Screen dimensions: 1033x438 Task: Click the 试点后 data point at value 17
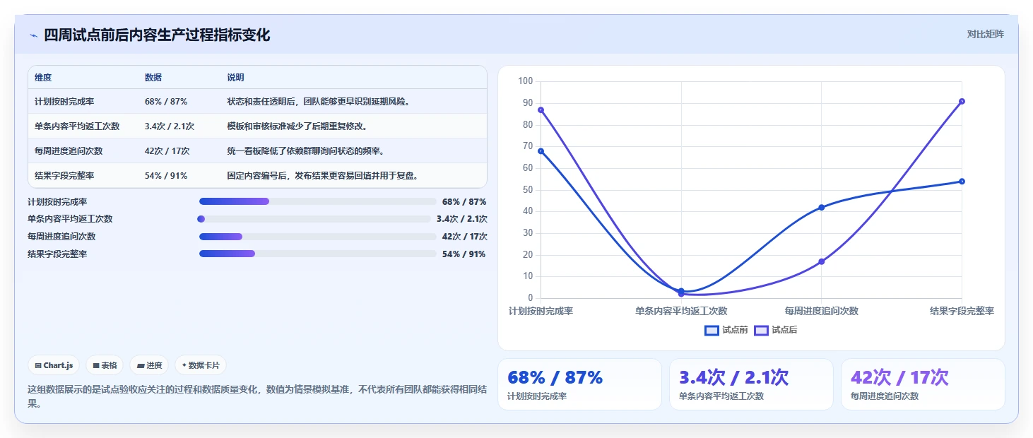click(822, 261)
